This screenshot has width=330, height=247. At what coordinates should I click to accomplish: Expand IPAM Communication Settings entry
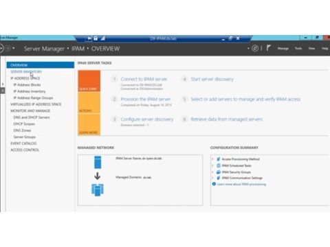pos(212,178)
